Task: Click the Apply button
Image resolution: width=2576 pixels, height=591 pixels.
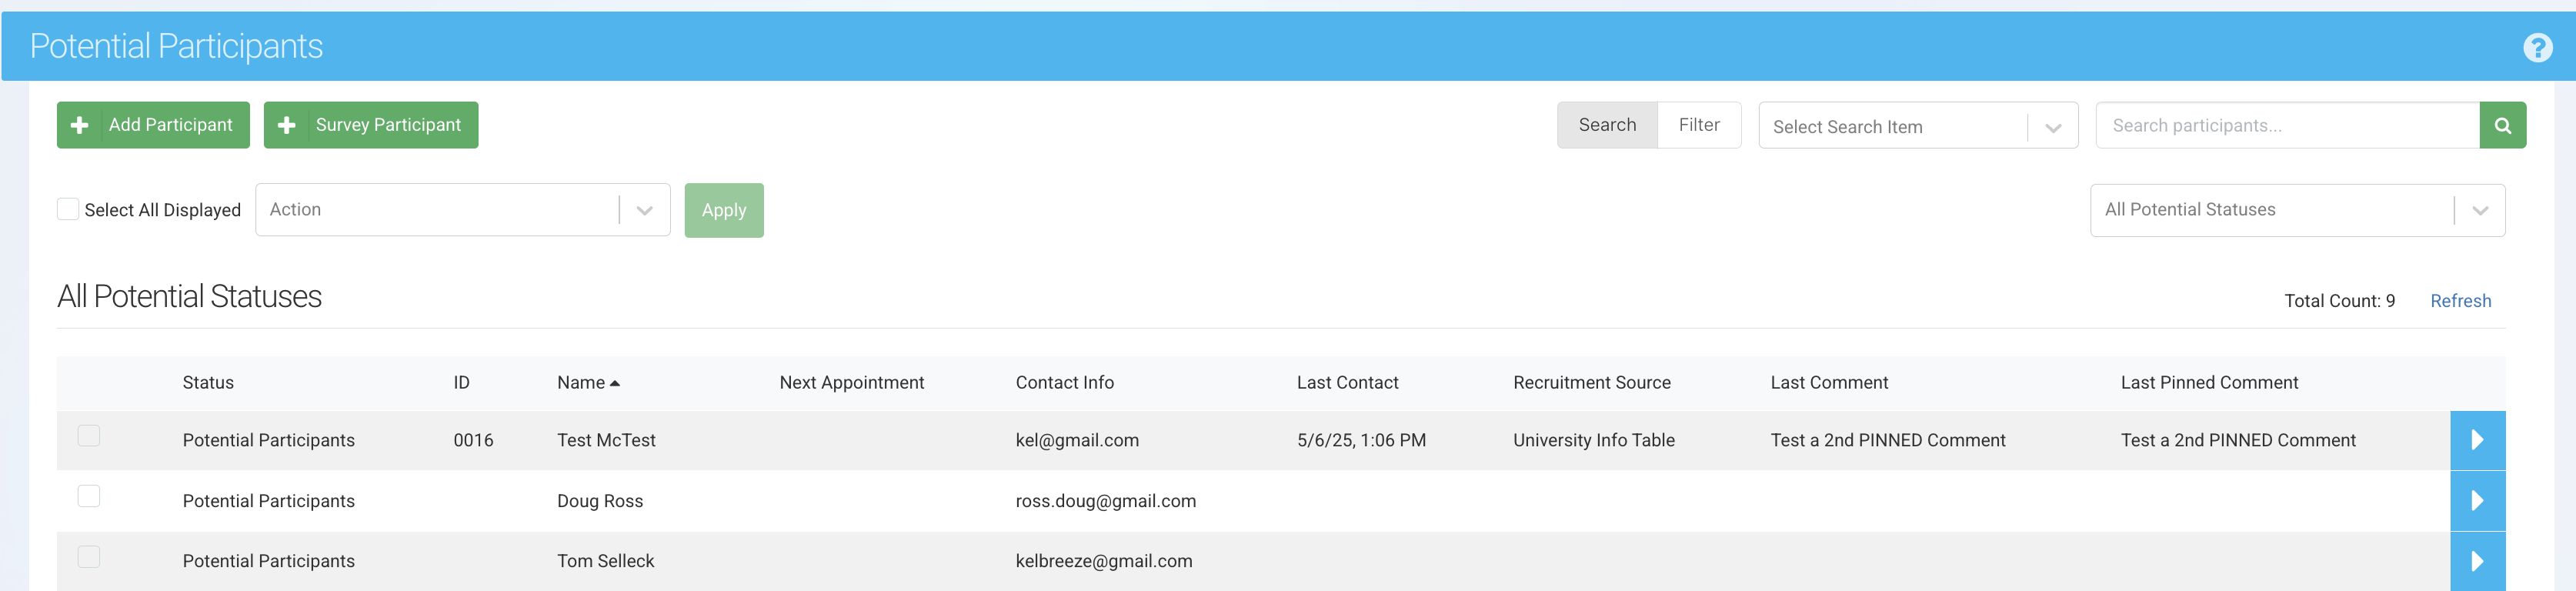Action: (724, 210)
